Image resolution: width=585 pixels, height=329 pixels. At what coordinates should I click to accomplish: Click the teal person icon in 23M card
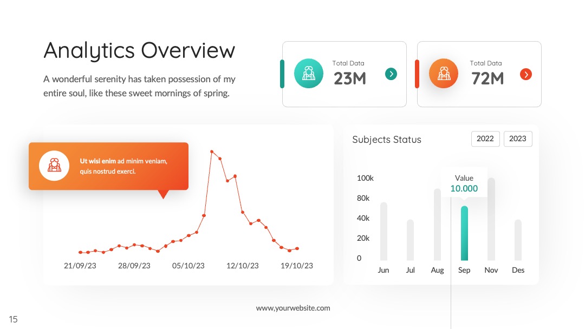(309, 74)
